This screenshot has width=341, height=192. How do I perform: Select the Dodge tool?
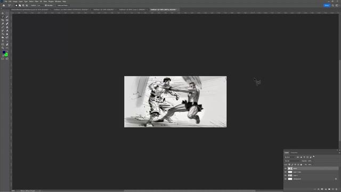[x=3, y=37]
